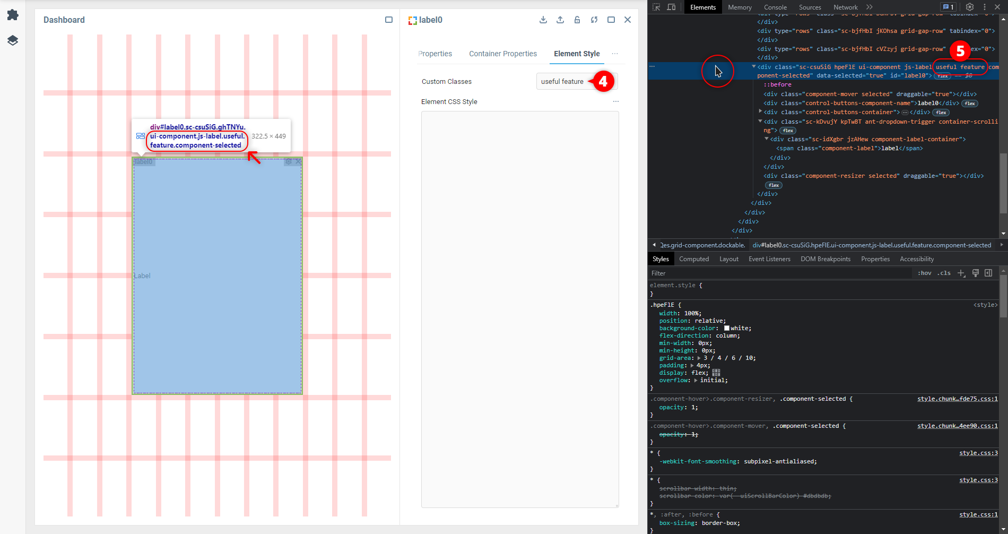Viewport: 1008px width, 534px height.
Task: Open the layers icon in left sidebar
Action: (x=13, y=40)
